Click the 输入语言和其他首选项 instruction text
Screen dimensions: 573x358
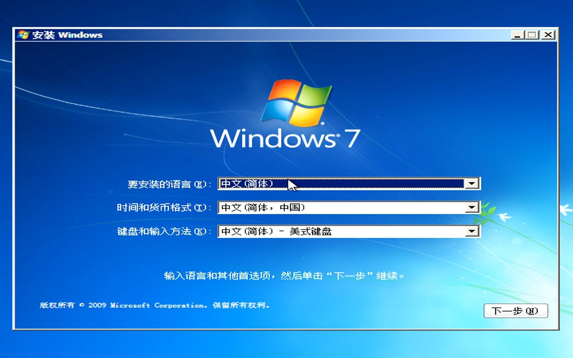click(284, 275)
